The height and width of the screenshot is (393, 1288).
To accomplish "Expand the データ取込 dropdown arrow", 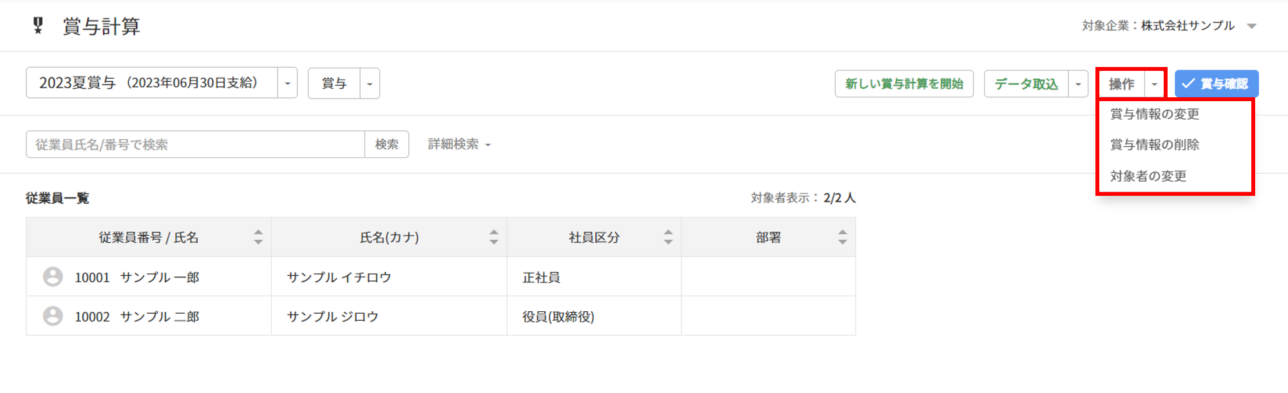I will pos(1078,84).
